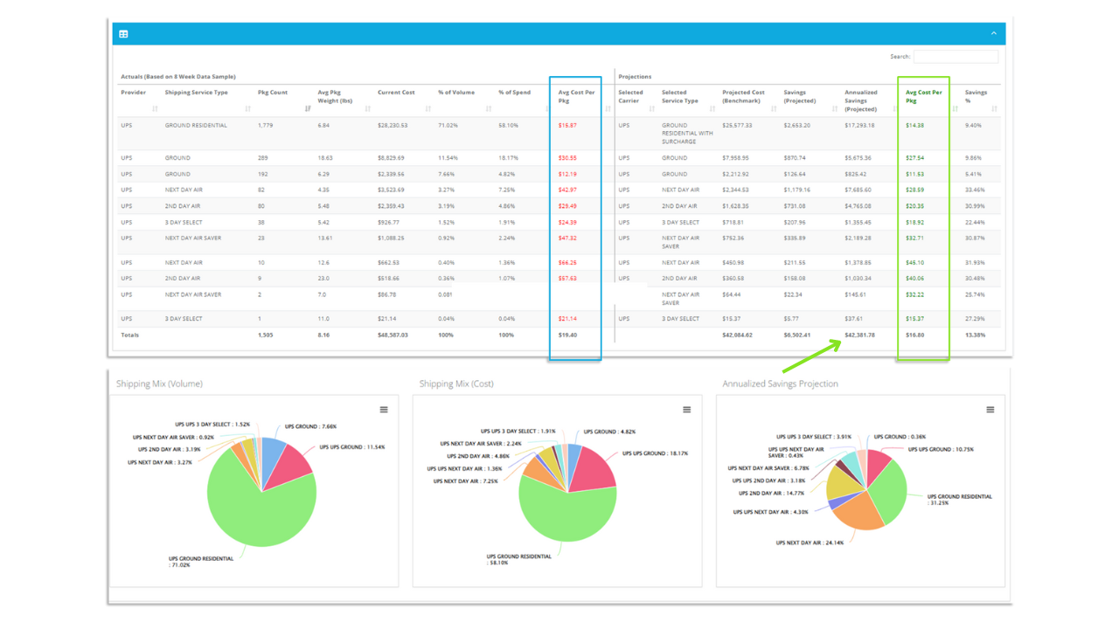Sort icon for Projected Cost (Benchmark) column

click(774, 109)
